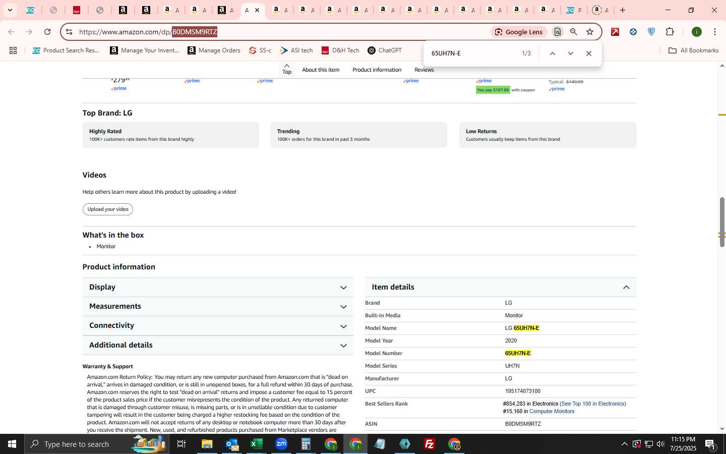Click the Highly Rated brand card
Image resolution: width=726 pixels, height=454 pixels.
[171, 135]
